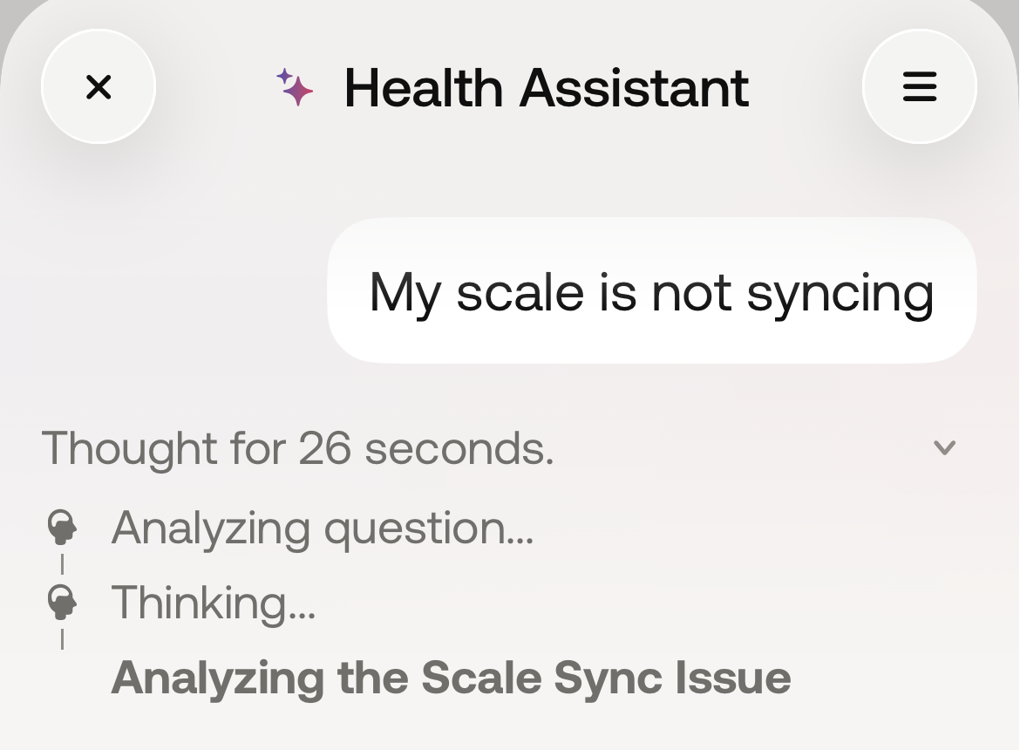
Task: Select the My scale is not syncing message
Action: (x=652, y=290)
